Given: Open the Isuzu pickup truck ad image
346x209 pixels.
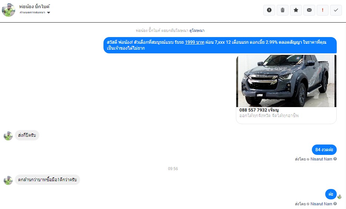Looking at the screenshot, I should (286, 81).
